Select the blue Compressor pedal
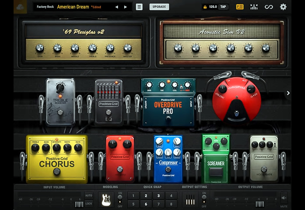The height and width of the screenshot is (210, 305). pyautogui.click(x=168, y=159)
